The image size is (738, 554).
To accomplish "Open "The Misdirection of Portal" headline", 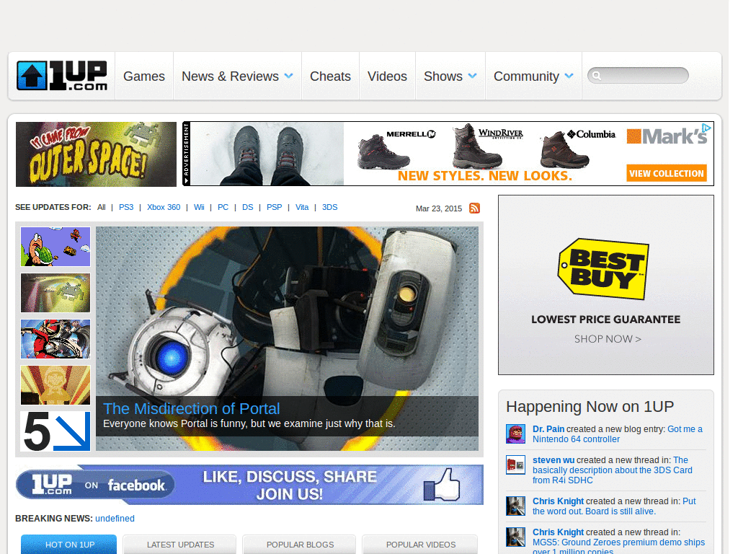I will [192, 408].
